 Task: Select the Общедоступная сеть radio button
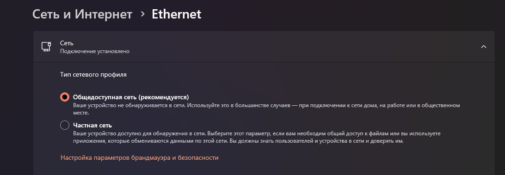pyautogui.click(x=65, y=97)
